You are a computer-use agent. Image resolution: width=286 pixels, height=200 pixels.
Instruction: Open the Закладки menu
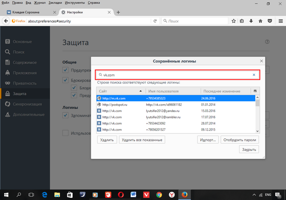(x=55, y=3)
